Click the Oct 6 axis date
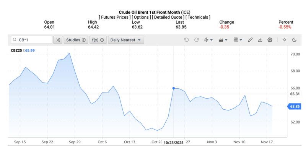This screenshot has height=146, width=306. 102,142
